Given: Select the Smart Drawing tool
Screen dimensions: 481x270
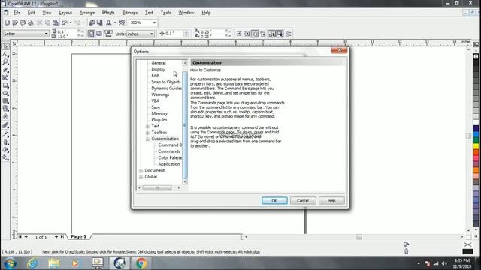Looking at the screenshot, I should (x=5, y=78).
